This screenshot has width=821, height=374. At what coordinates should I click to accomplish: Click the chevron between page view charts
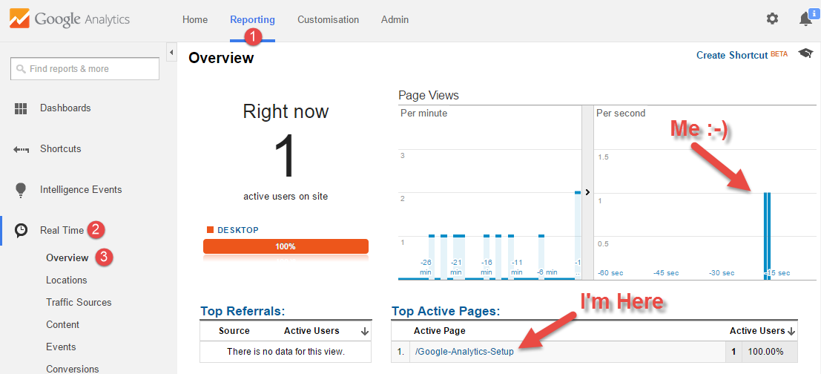tap(587, 192)
